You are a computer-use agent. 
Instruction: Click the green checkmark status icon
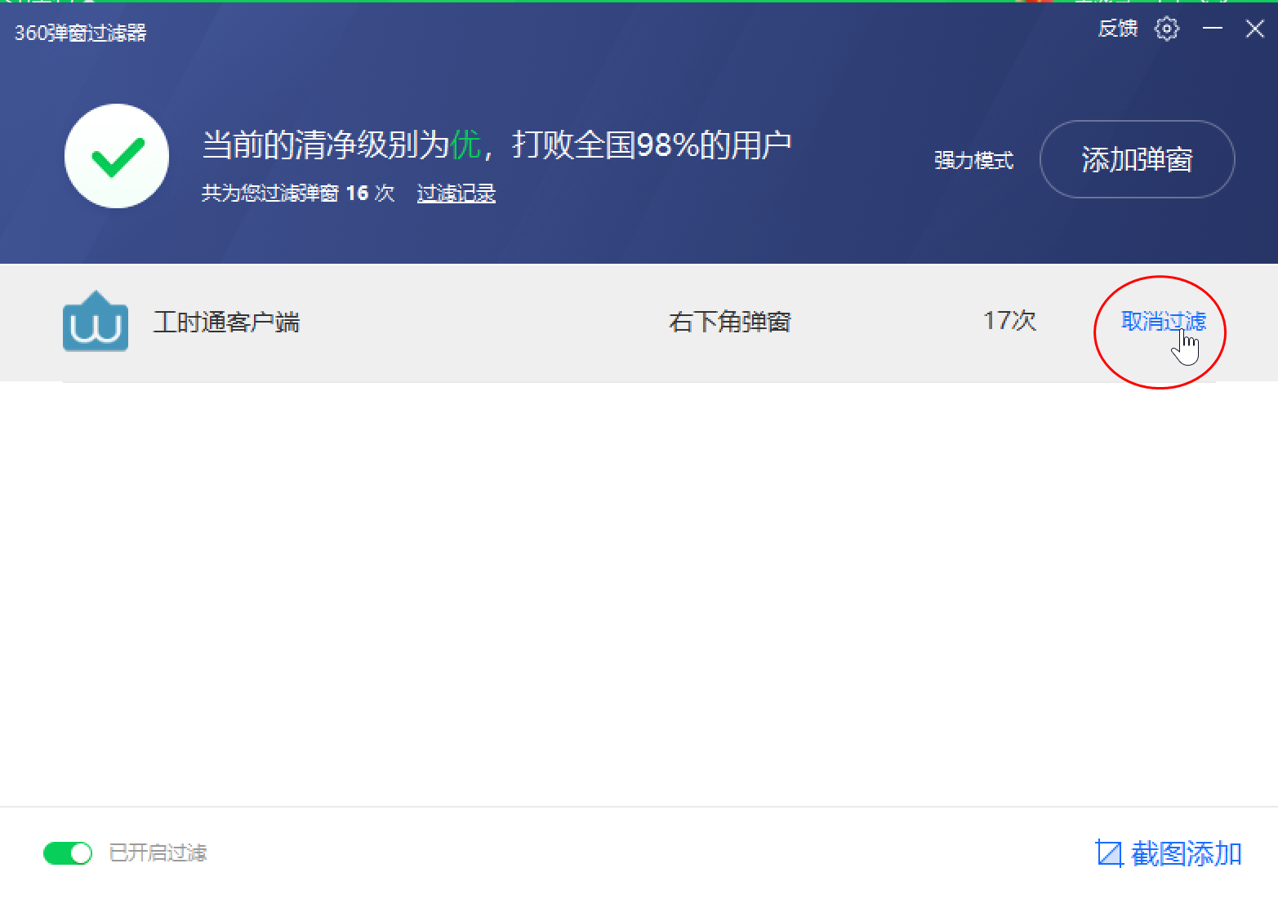(x=117, y=156)
